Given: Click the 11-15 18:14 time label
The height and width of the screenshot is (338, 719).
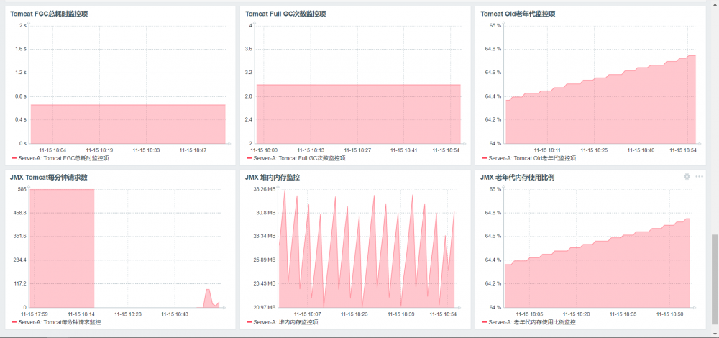Looking at the screenshot, I should point(81,314).
